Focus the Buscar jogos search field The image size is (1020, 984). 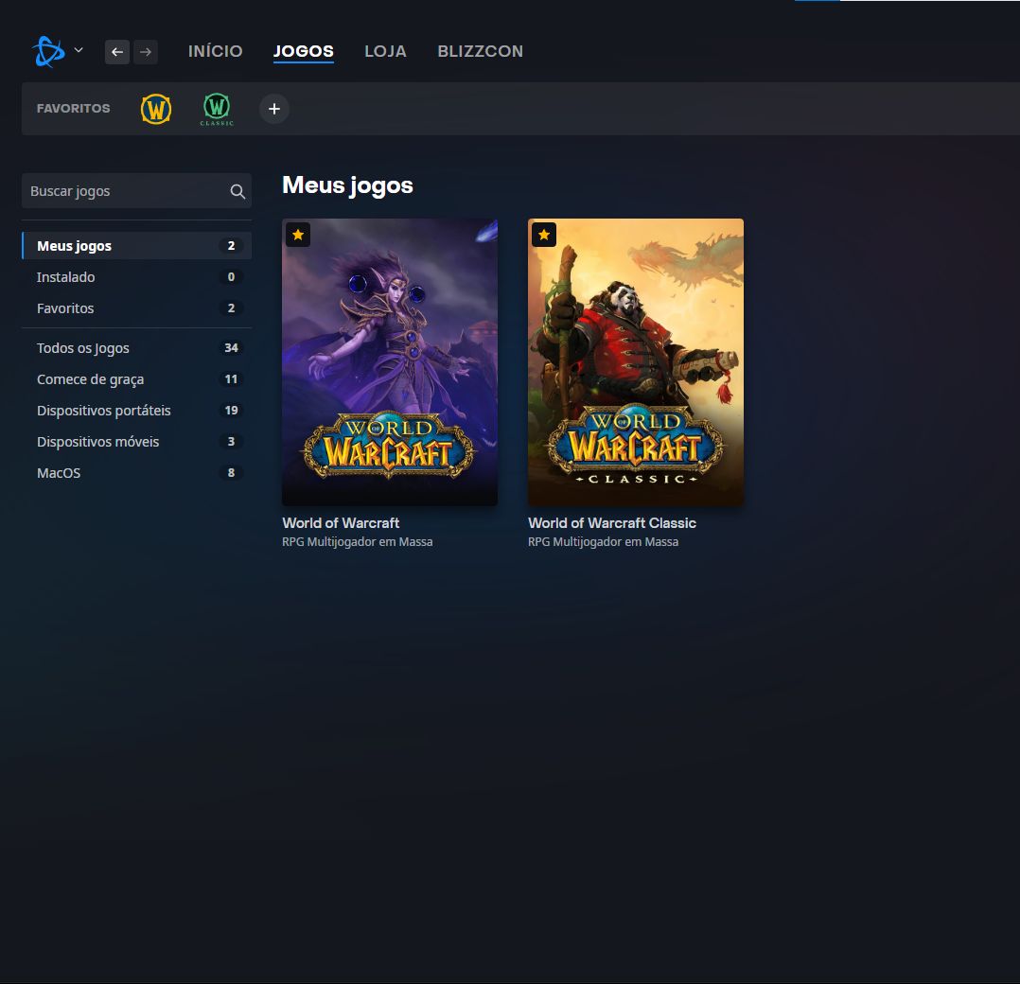[136, 191]
